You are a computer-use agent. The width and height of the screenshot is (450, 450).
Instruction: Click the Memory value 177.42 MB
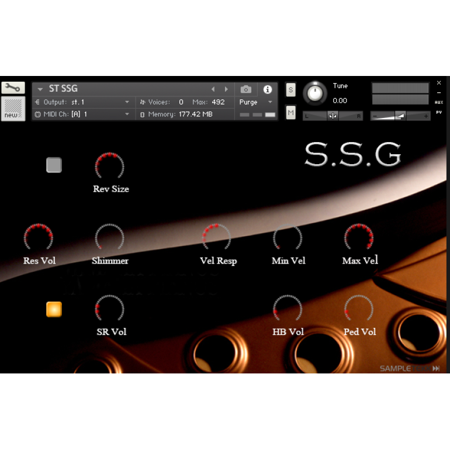195,114
